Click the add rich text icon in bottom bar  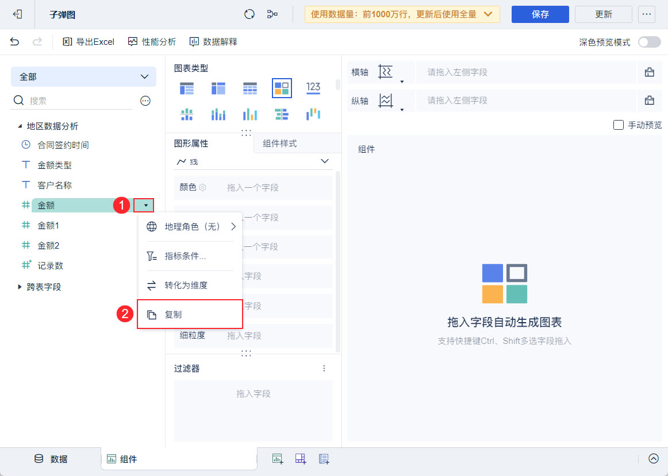point(324,459)
